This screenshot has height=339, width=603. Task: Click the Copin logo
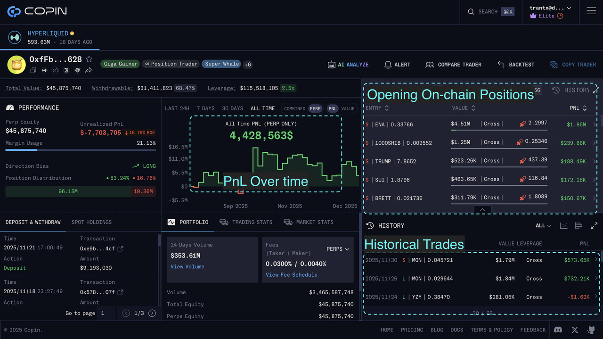[37, 11]
